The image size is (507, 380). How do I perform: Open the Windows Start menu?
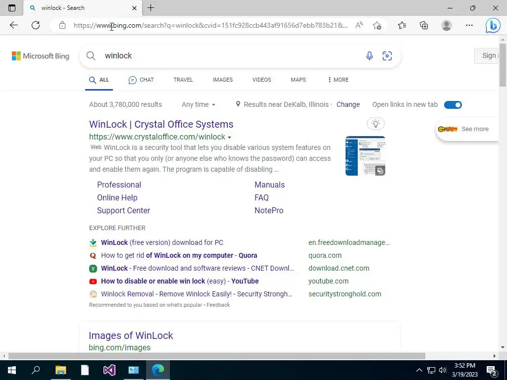[12, 370]
